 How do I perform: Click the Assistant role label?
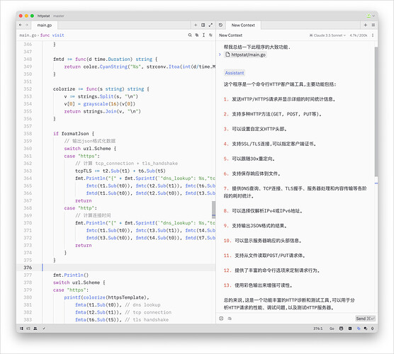tap(234, 73)
